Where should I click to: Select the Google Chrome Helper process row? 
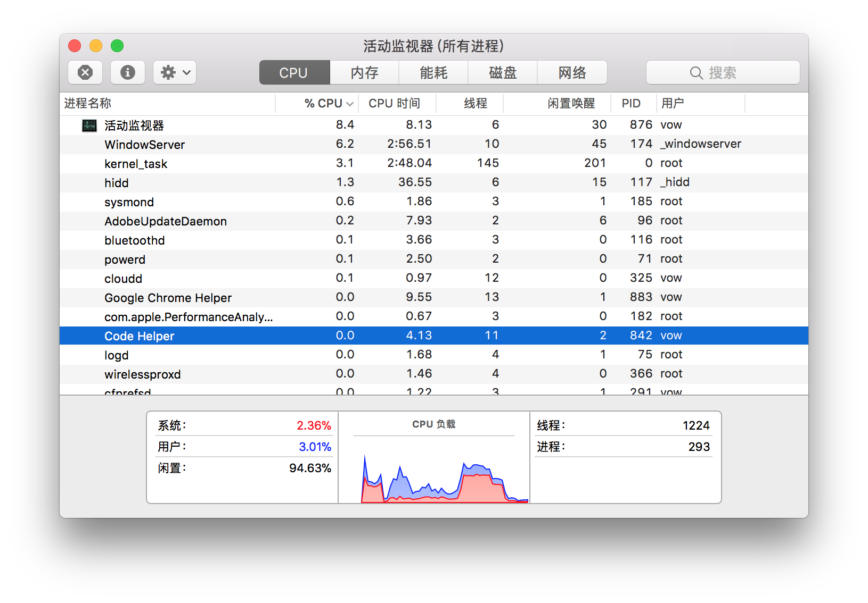click(x=434, y=297)
